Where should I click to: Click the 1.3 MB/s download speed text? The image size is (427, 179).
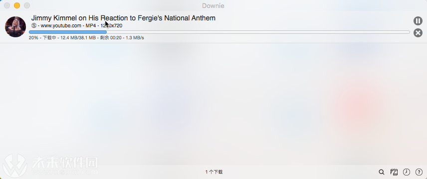point(135,38)
